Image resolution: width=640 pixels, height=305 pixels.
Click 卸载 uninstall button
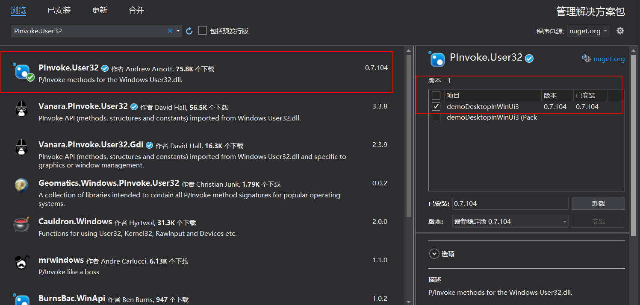[x=598, y=203]
